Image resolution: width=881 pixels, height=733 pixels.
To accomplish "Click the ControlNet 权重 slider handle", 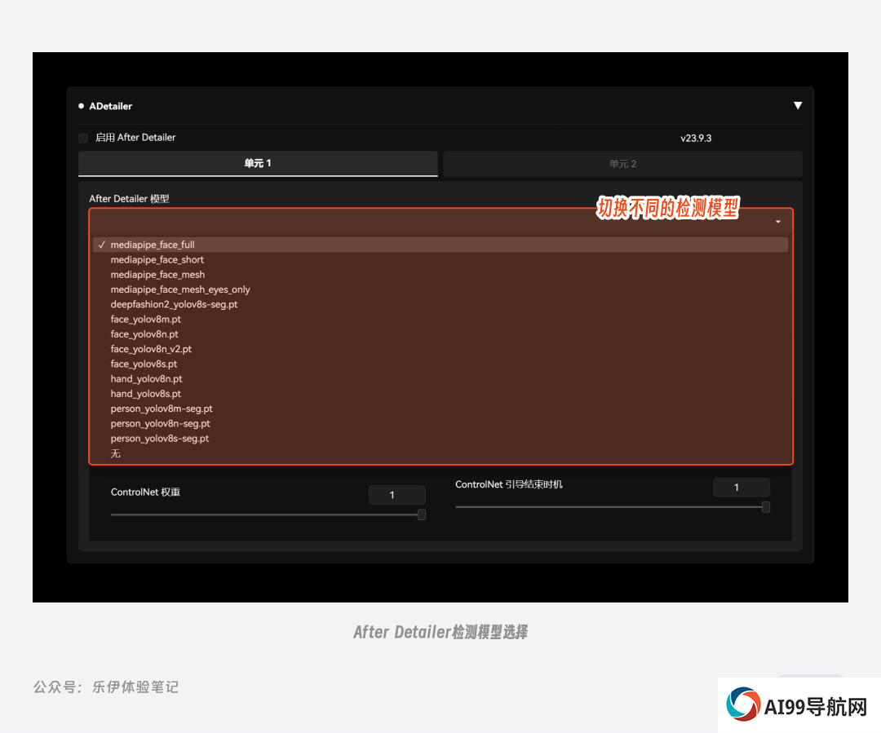I will (x=422, y=514).
